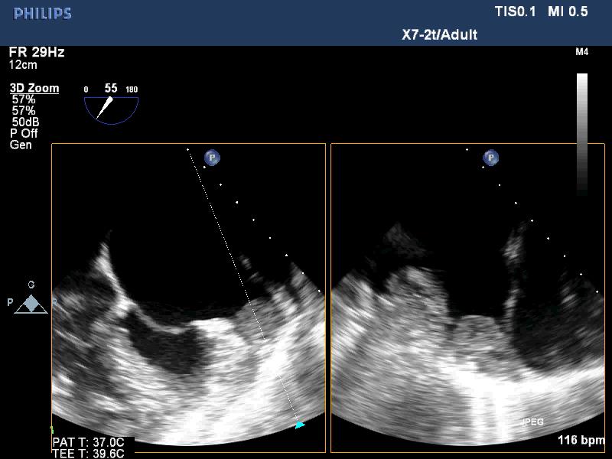This screenshot has height=459, width=612.
Task: Select the MI 0.5 mechanical index readout
Action: coord(568,11)
